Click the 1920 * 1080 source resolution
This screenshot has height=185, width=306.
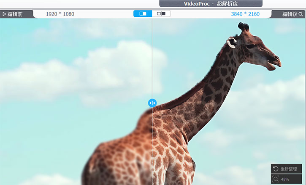click(x=60, y=14)
